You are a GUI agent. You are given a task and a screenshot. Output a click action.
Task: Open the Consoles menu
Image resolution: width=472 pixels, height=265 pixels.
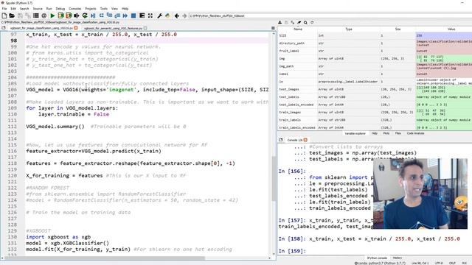point(75,9)
